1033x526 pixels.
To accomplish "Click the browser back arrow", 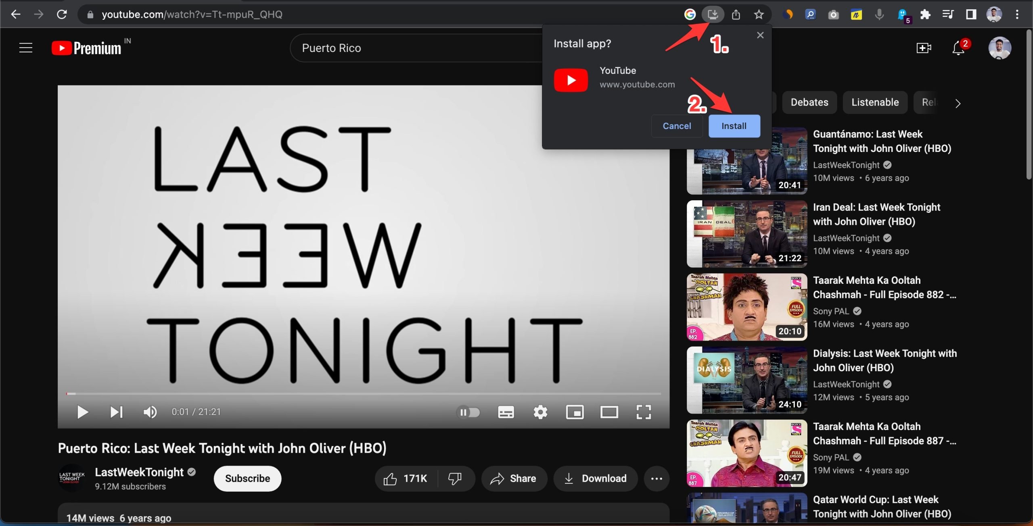I will 15,15.
